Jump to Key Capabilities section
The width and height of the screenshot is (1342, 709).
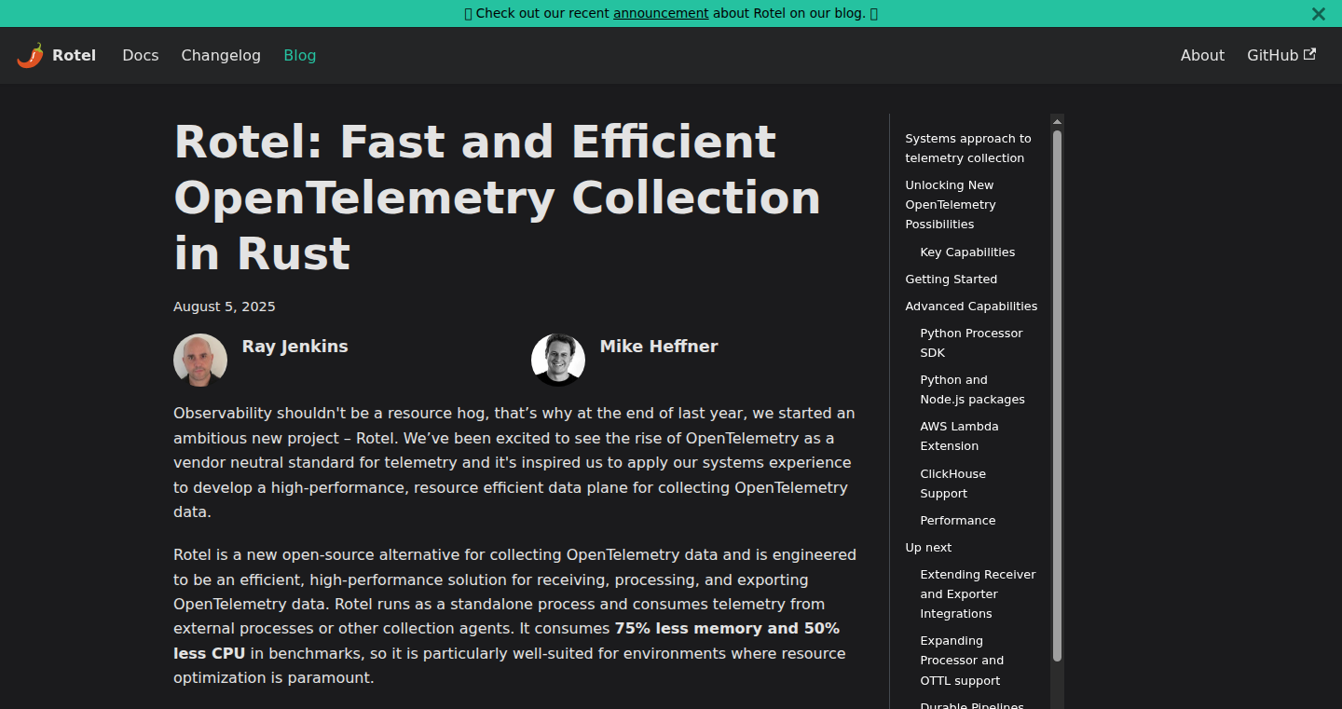click(967, 252)
